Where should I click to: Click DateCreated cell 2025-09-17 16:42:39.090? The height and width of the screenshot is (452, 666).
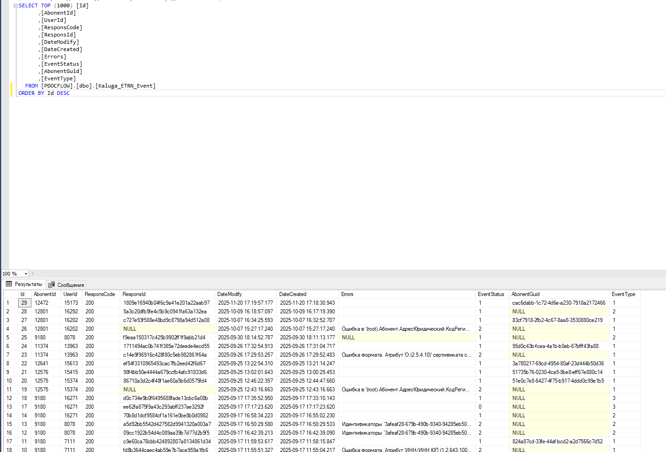(307, 433)
